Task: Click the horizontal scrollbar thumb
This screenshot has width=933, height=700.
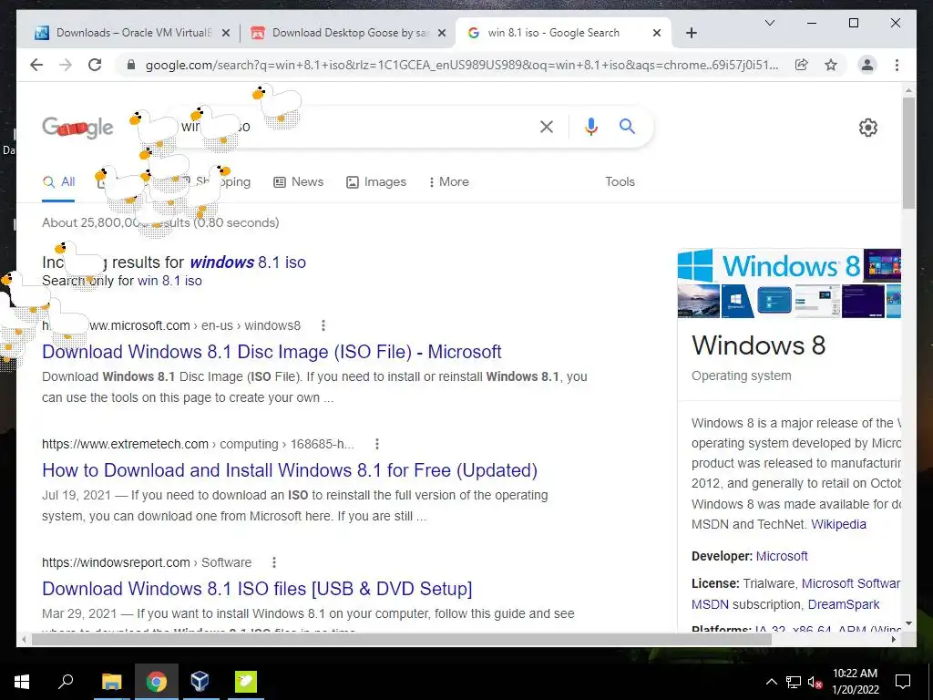Action: coord(402,639)
